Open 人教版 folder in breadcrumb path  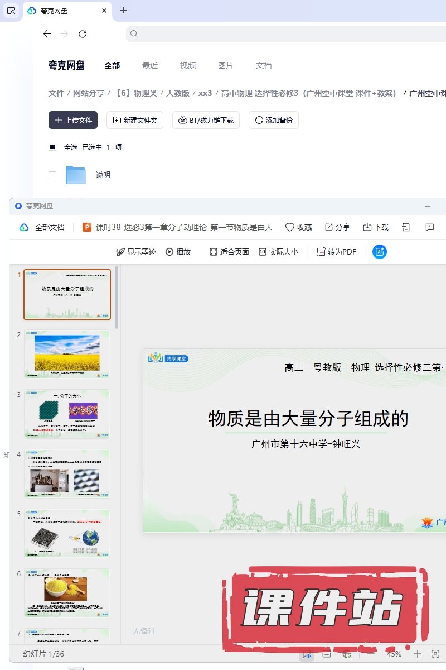click(178, 93)
